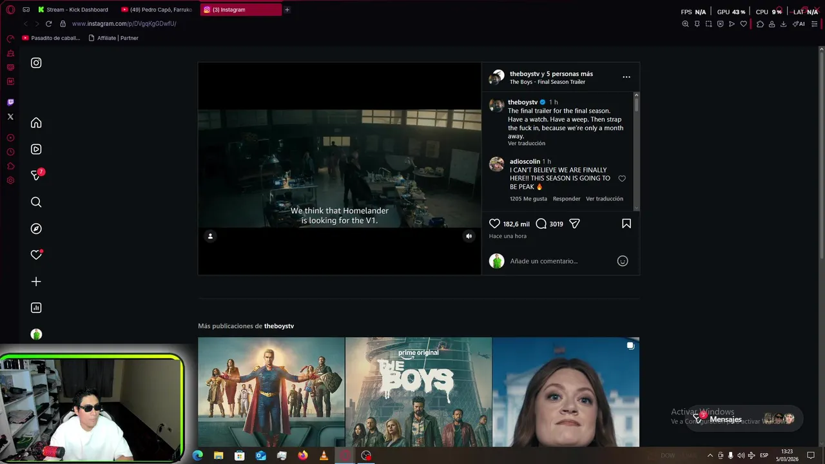Open the '5 personas más' collaborators
Viewport: 825px width, 464px height.
coord(570,74)
